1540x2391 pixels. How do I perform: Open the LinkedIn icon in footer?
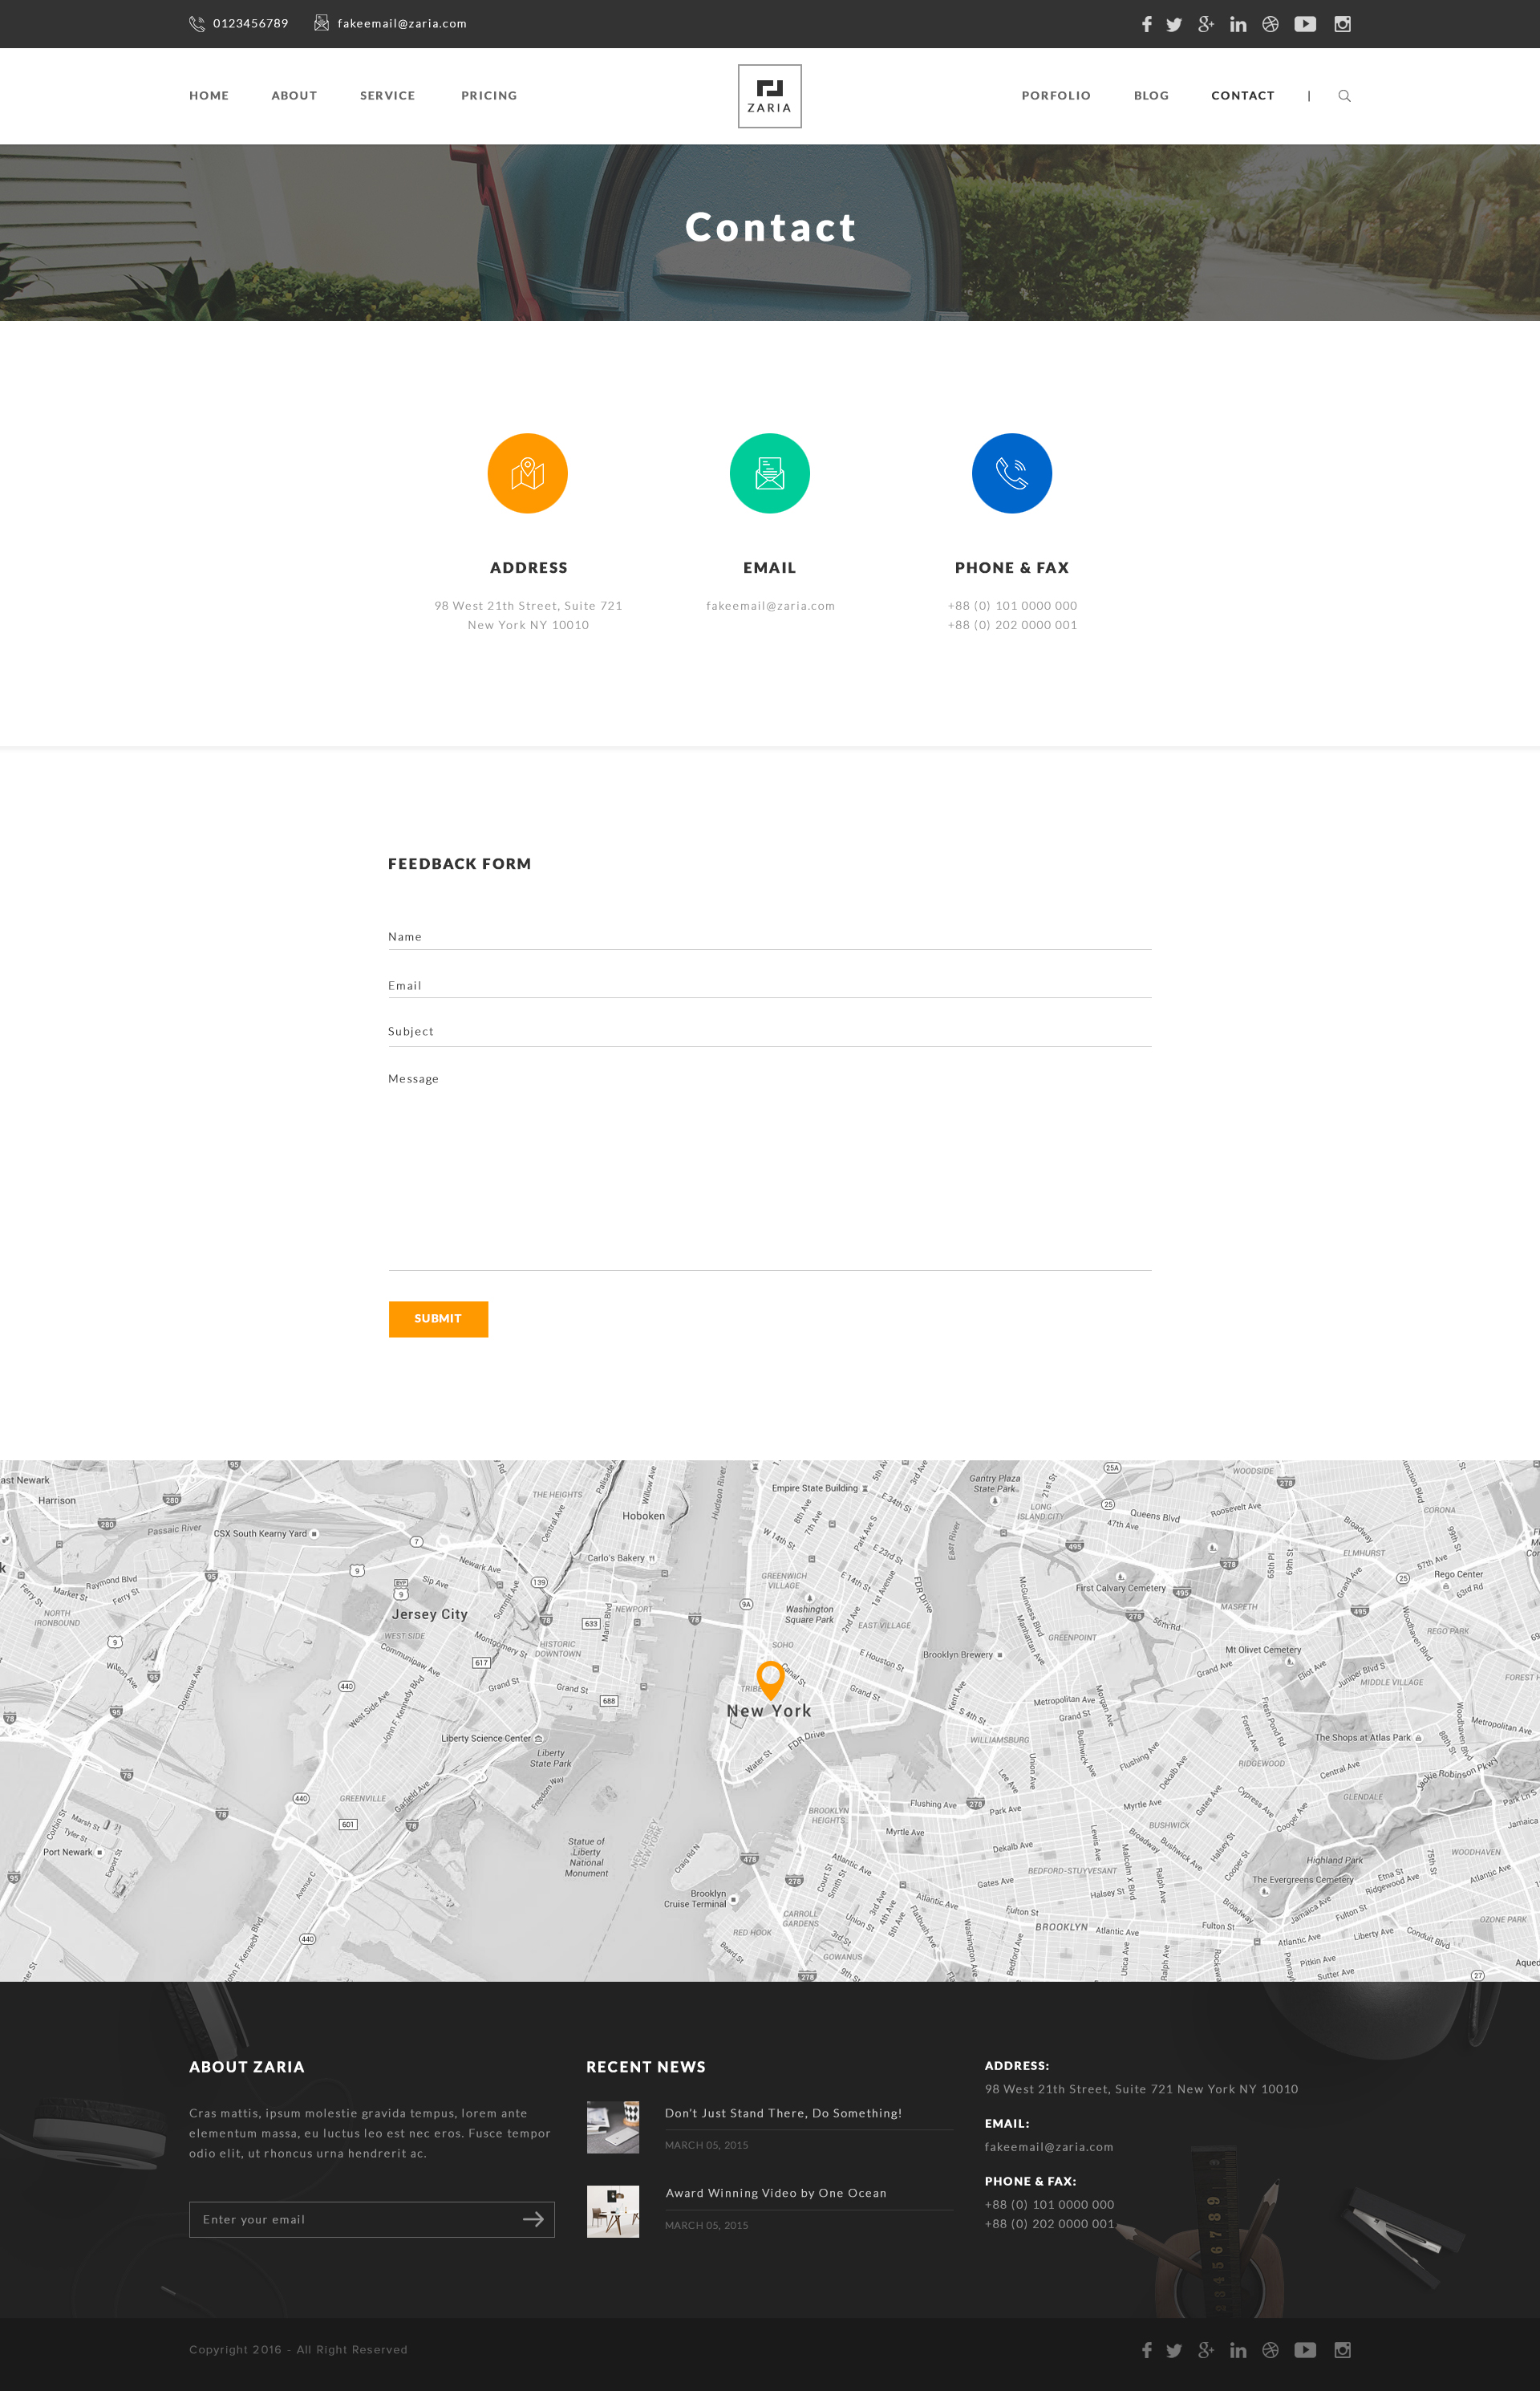pyautogui.click(x=1238, y=2350)
